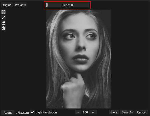Viewport: 150px width, 116px height.
Task: Open the About dialog
Action: (8, 113)
